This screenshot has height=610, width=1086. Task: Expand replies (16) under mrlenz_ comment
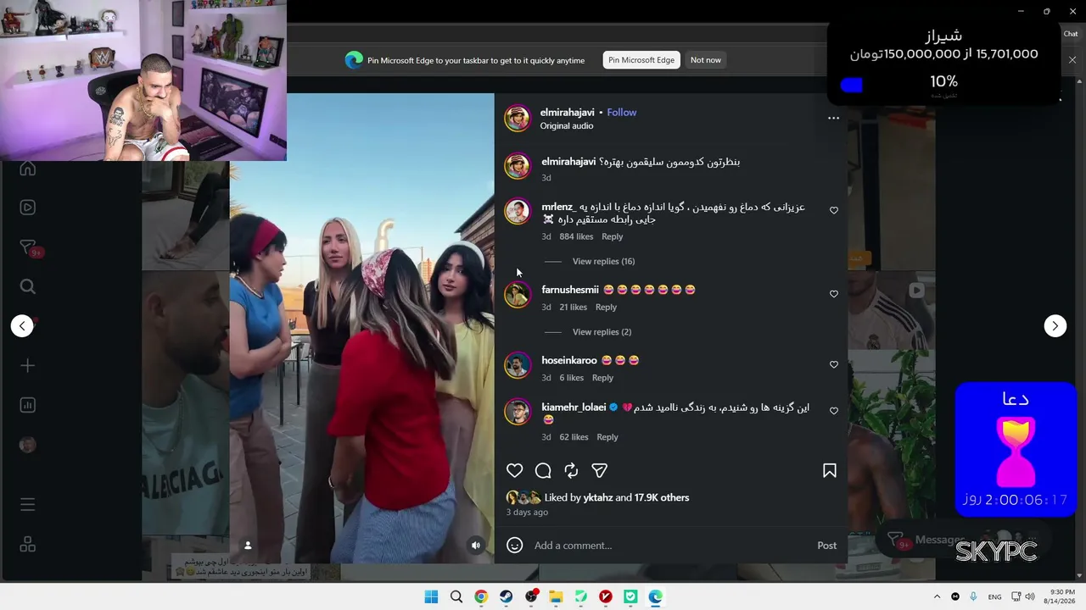(x=603, y=262)
